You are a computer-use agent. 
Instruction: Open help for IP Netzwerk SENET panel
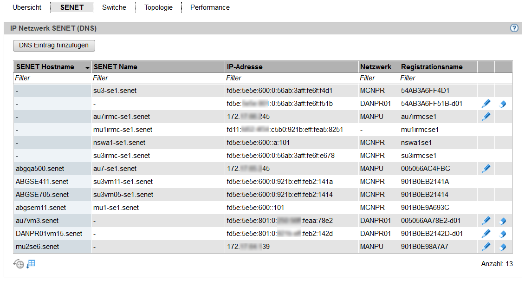(x=514, y=28)
